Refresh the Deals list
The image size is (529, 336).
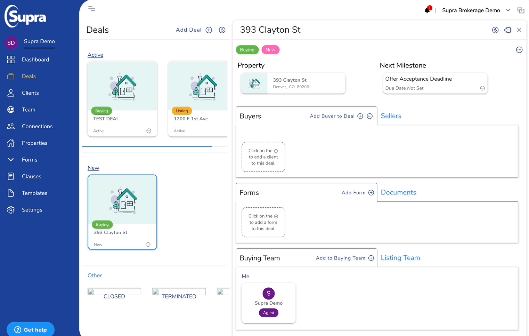tap(222, 30)
